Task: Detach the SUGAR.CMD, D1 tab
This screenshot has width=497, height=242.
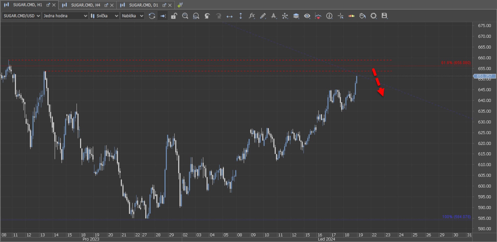Action: pos(164,5)
